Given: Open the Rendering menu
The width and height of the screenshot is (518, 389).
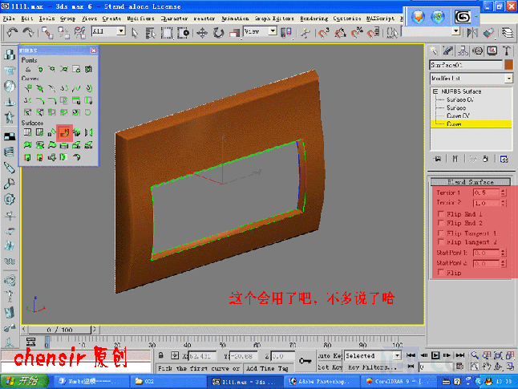Looking at the screenshot, I should [x=314, y=18].
